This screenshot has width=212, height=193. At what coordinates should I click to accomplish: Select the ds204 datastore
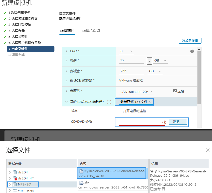[23, 172]
